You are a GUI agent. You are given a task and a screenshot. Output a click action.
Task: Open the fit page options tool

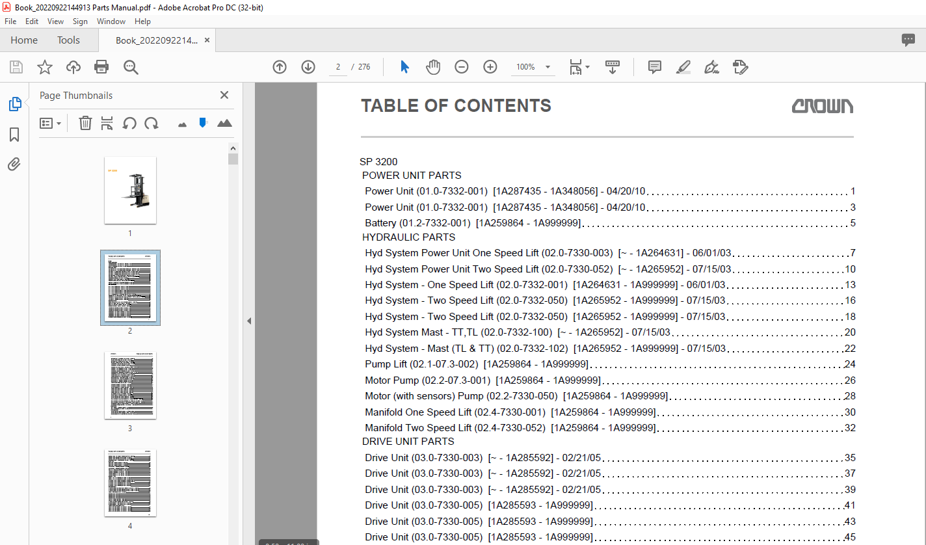pyautogui.click(x=579, y=67)
